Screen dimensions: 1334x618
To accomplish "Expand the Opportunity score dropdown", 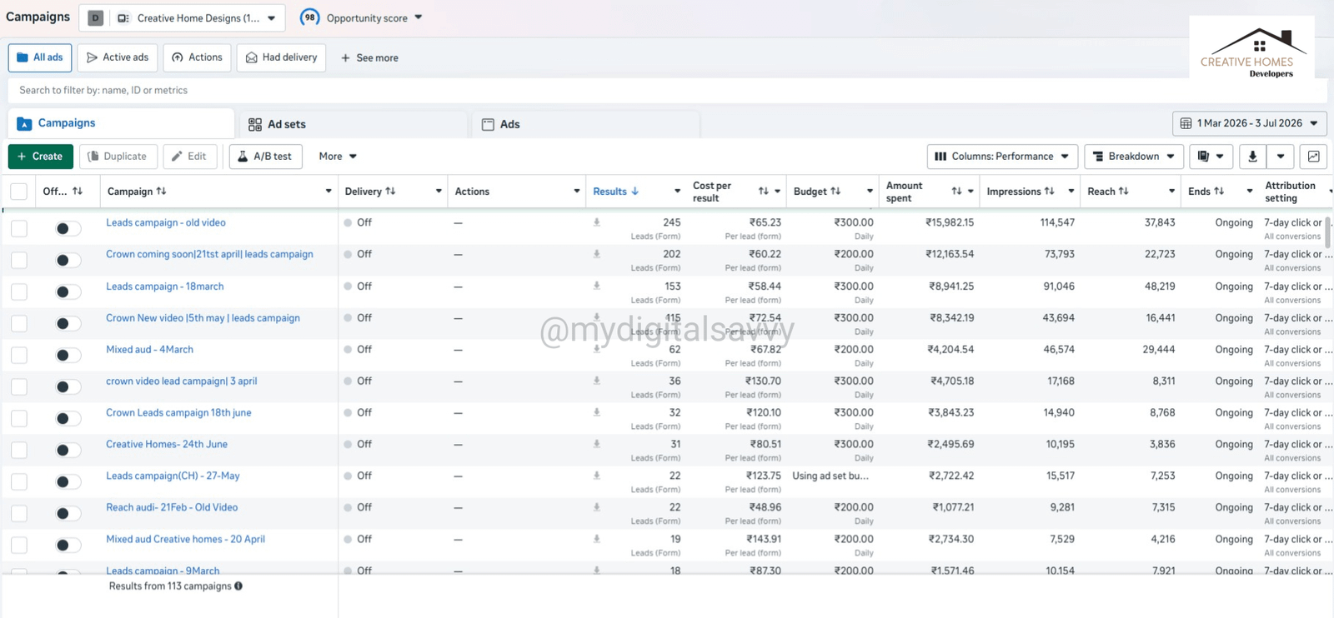I will click(x=419, y=17).
